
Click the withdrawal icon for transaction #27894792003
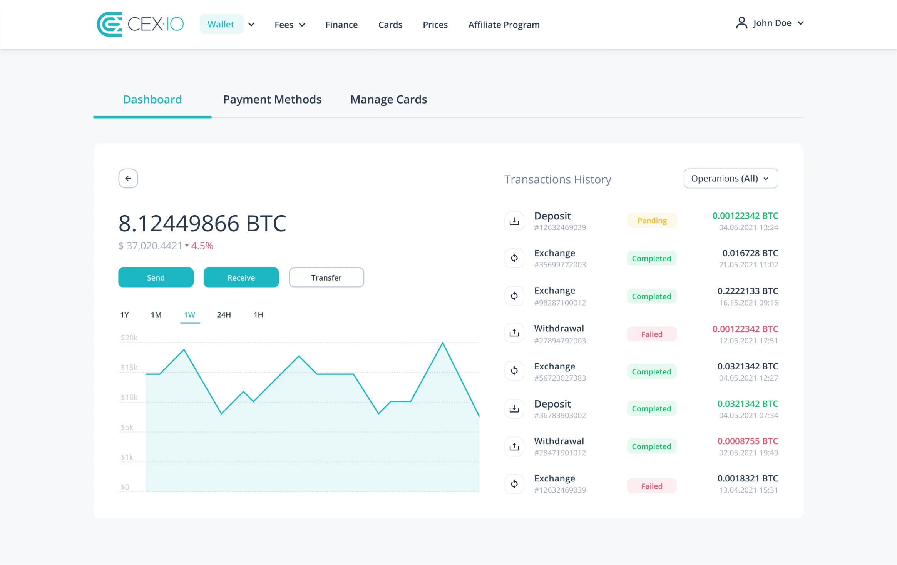(515, 333)
